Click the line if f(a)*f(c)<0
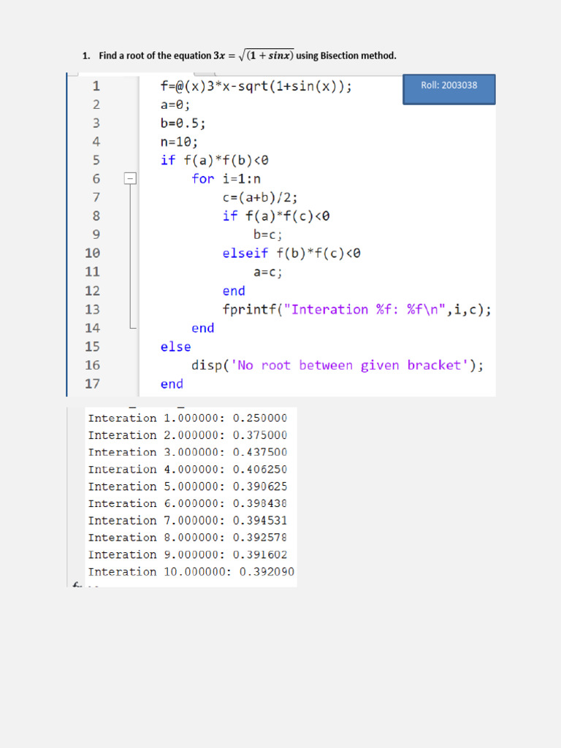The height and width of the screenshot is (748, 561). click(276, 216)
